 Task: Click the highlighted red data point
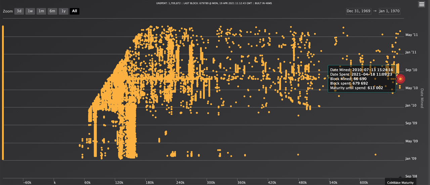pos(400,79)
